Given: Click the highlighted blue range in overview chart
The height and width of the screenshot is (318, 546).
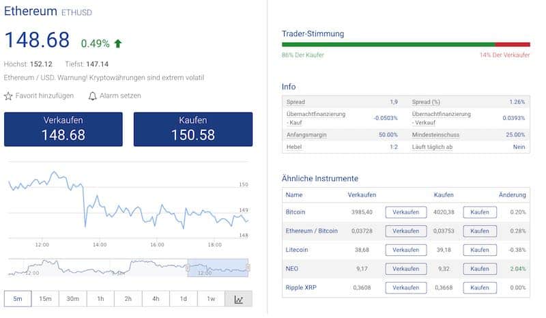Looking at the screenshot, I should (218, 268).
